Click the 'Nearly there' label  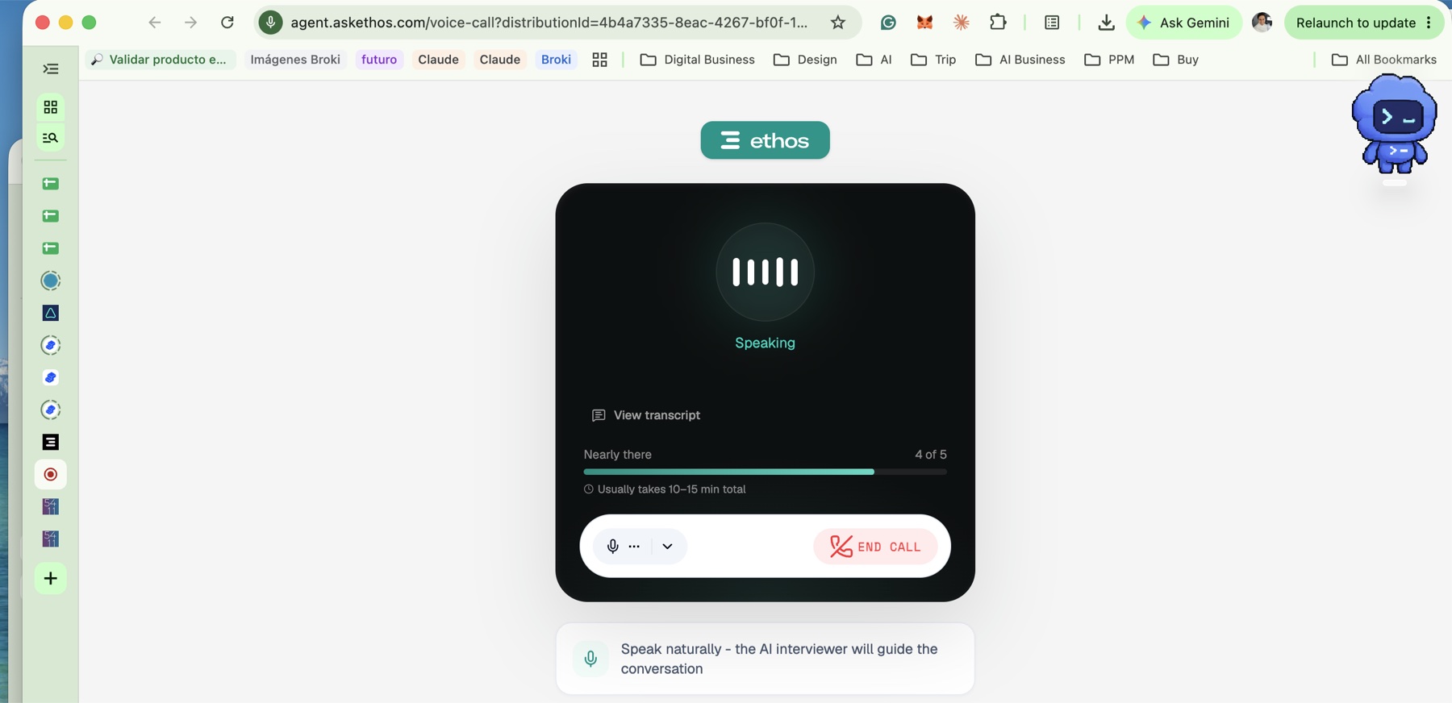tap(617, 455)
